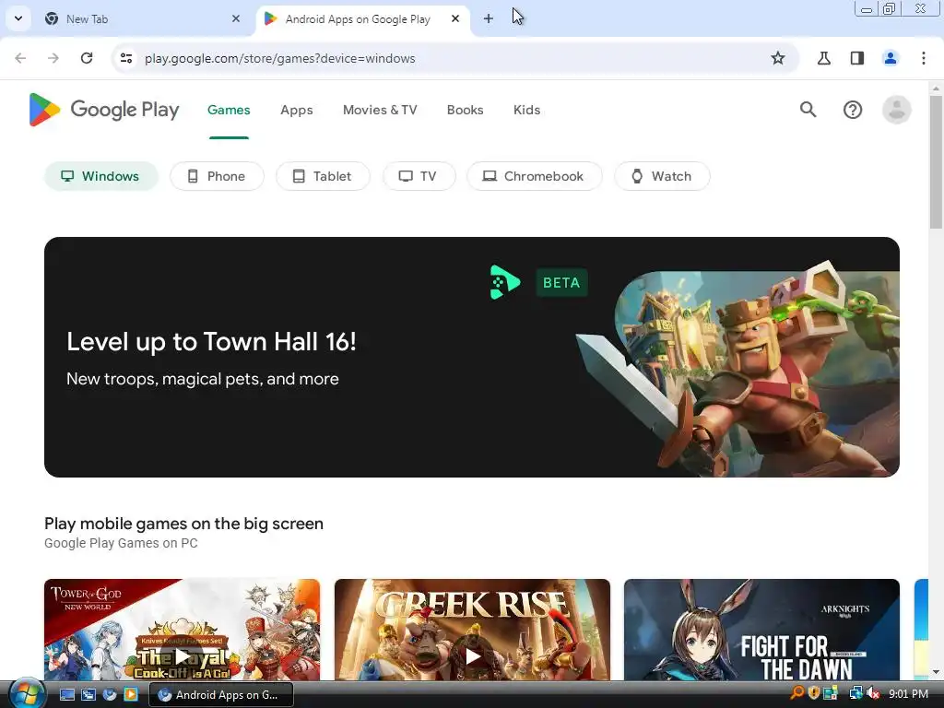This screenshot has width=944, height=708.
Task: Reload the Google Play page
Action: [x=87, y=58]
